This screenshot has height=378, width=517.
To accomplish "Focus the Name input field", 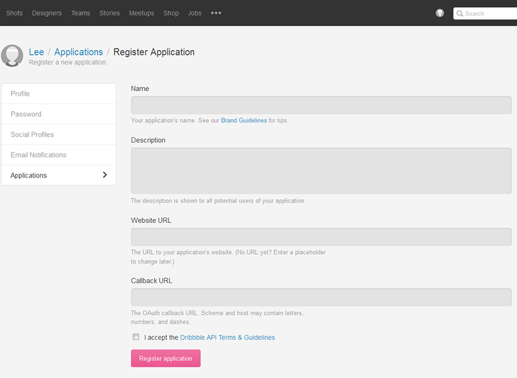I will [x=321, y=105].
